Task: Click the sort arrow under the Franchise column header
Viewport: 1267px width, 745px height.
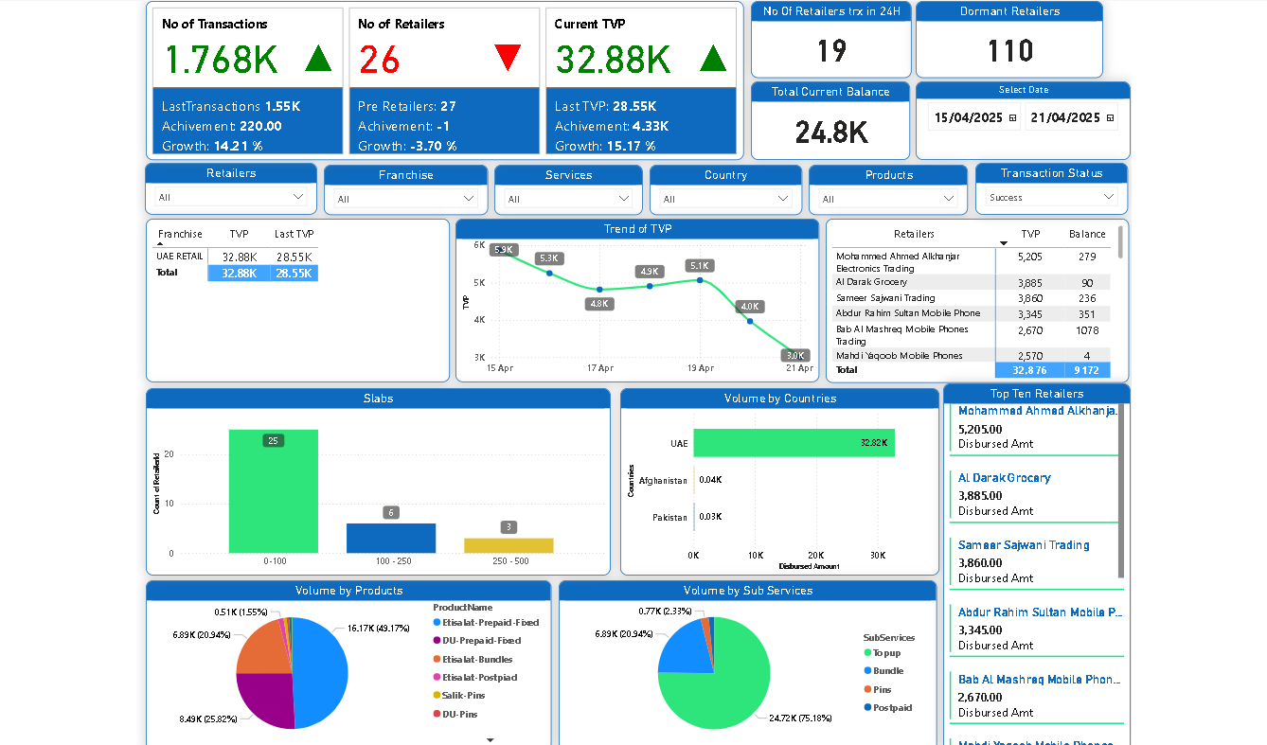Action: (160, 244)
